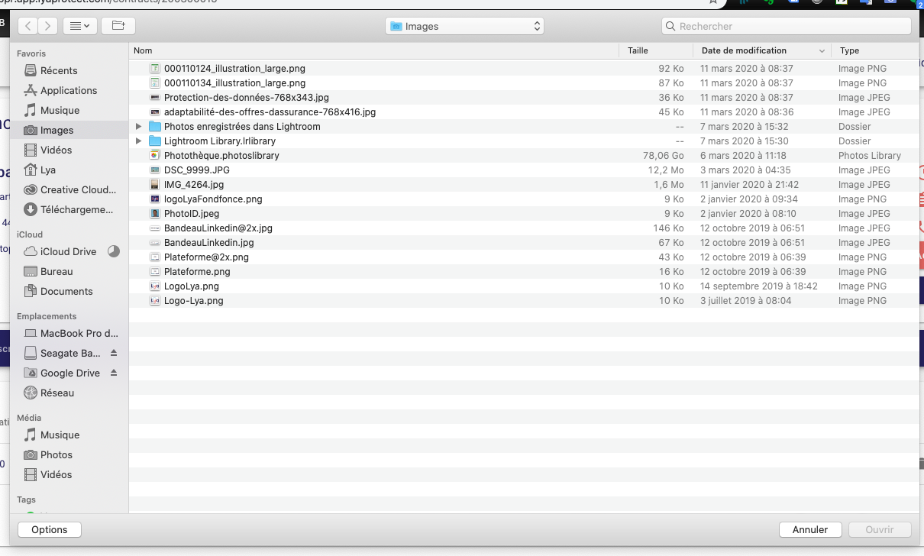Select the LogoLya.png file
This screenshot has width=924, height=556.
[191, 286]
